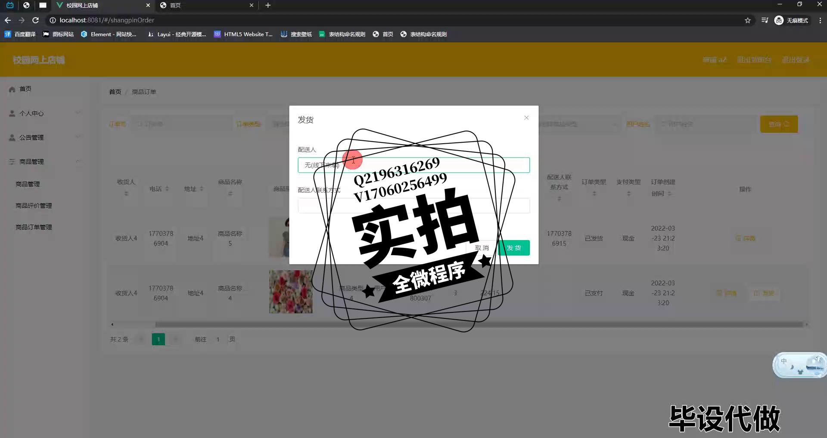827x438 pixels.
Task: Open Element bookmark
Action: coord(109,34)
